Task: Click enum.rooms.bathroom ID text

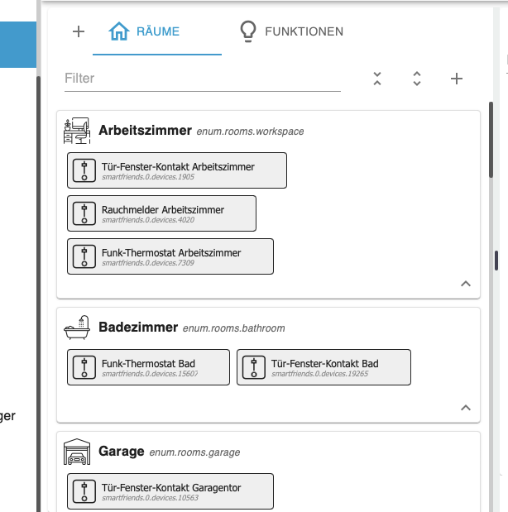Action: pyautogui.click(x=233, y=328)
